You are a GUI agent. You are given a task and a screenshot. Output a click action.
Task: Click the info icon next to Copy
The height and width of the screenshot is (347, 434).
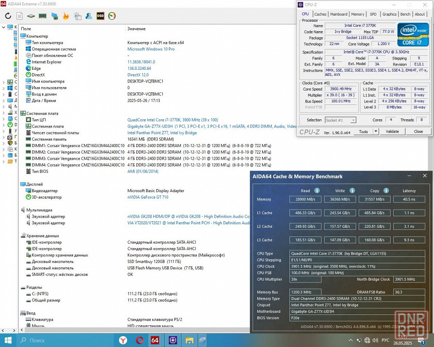click(x=386, y=190)
